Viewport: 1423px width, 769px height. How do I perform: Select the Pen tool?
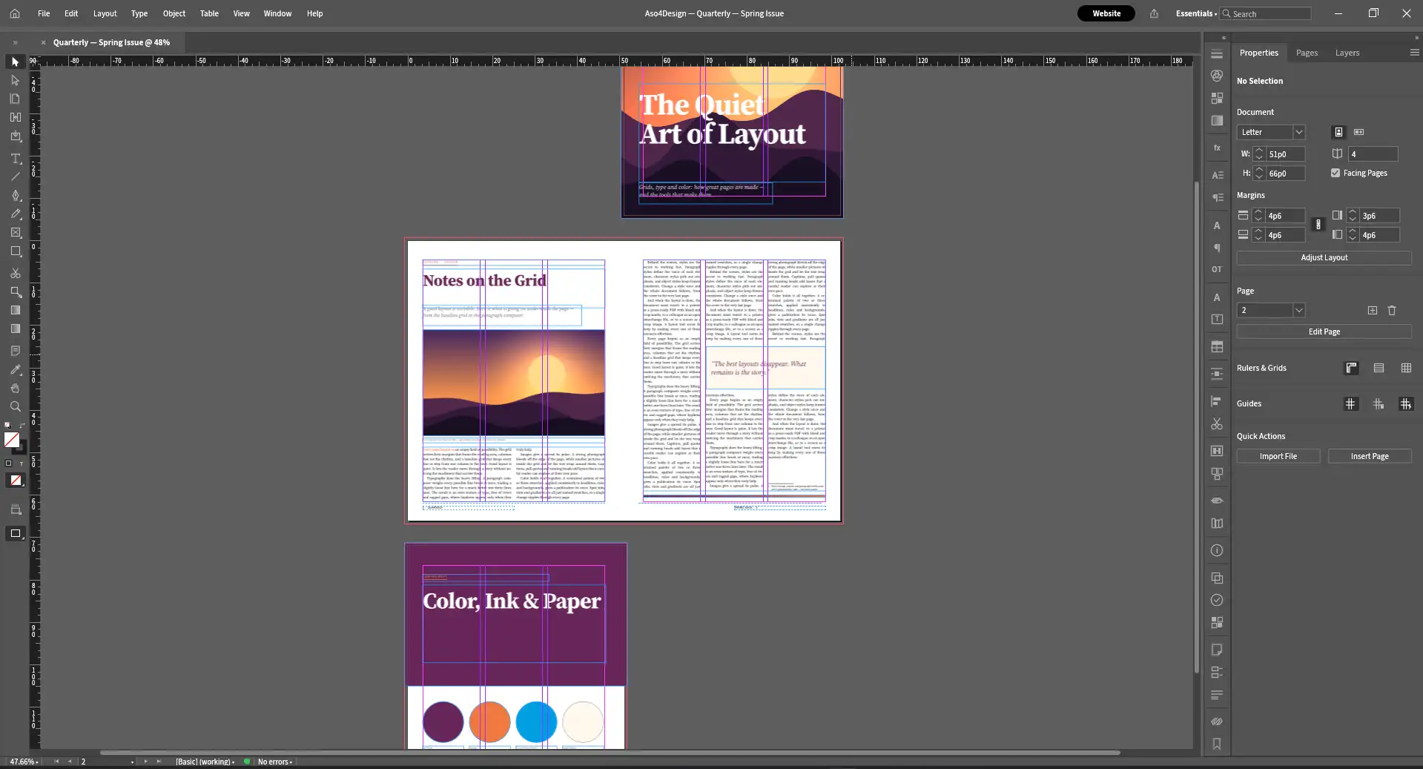tap(15, 196)
